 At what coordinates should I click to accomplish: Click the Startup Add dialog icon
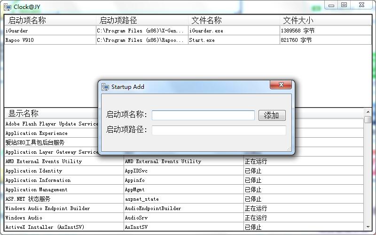pos(105,87)
